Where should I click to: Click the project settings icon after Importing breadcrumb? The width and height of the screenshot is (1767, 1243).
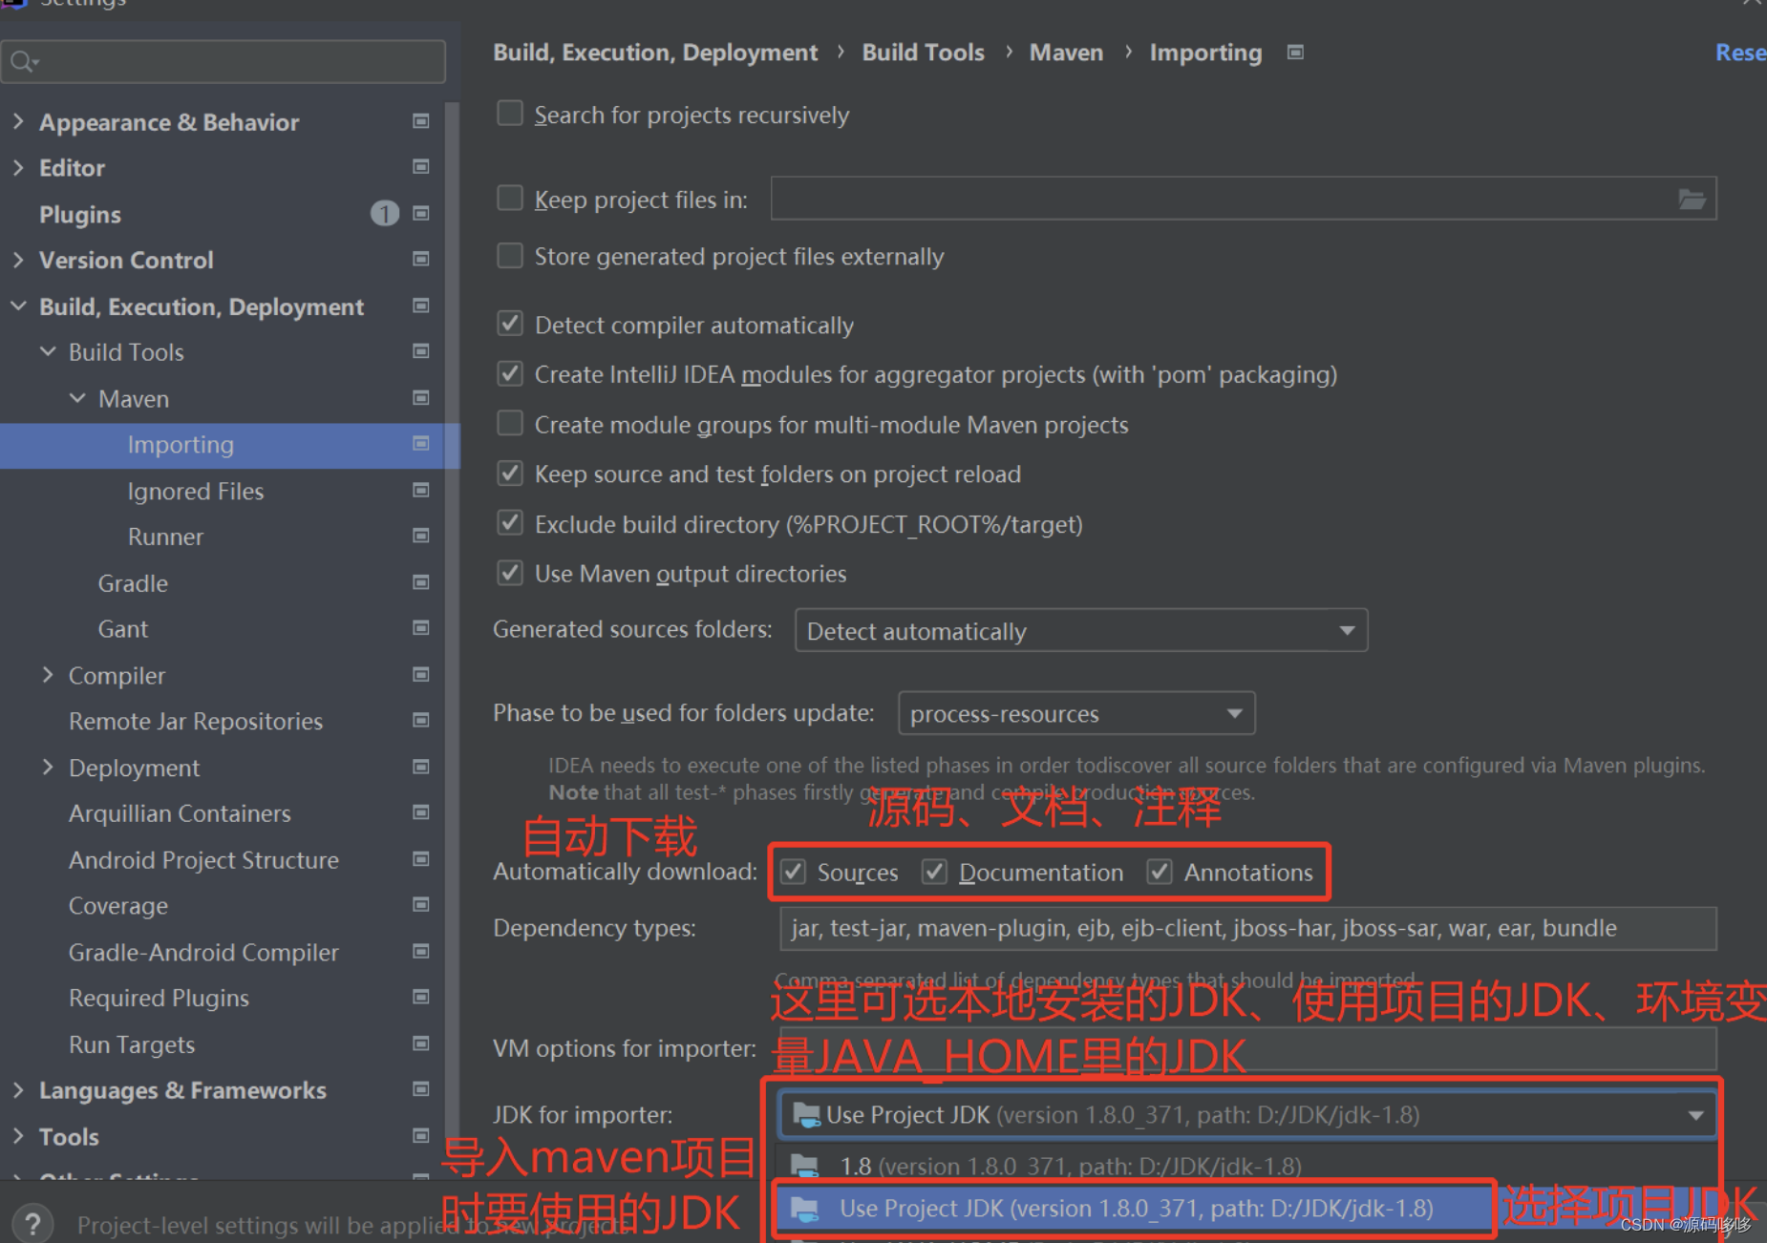pyautogui.click(x=1295, y=53)
